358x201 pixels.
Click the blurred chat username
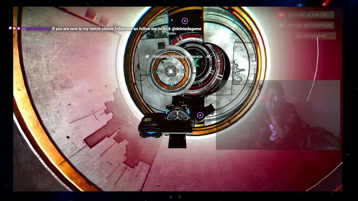38,28
